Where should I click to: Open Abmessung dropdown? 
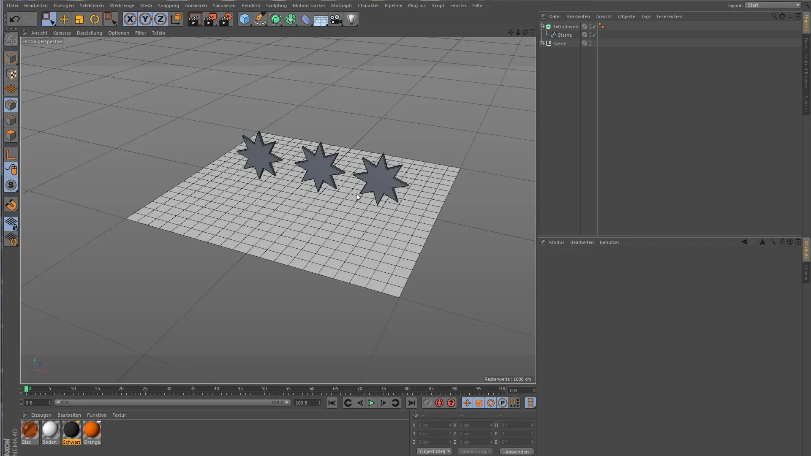[475, 451]
